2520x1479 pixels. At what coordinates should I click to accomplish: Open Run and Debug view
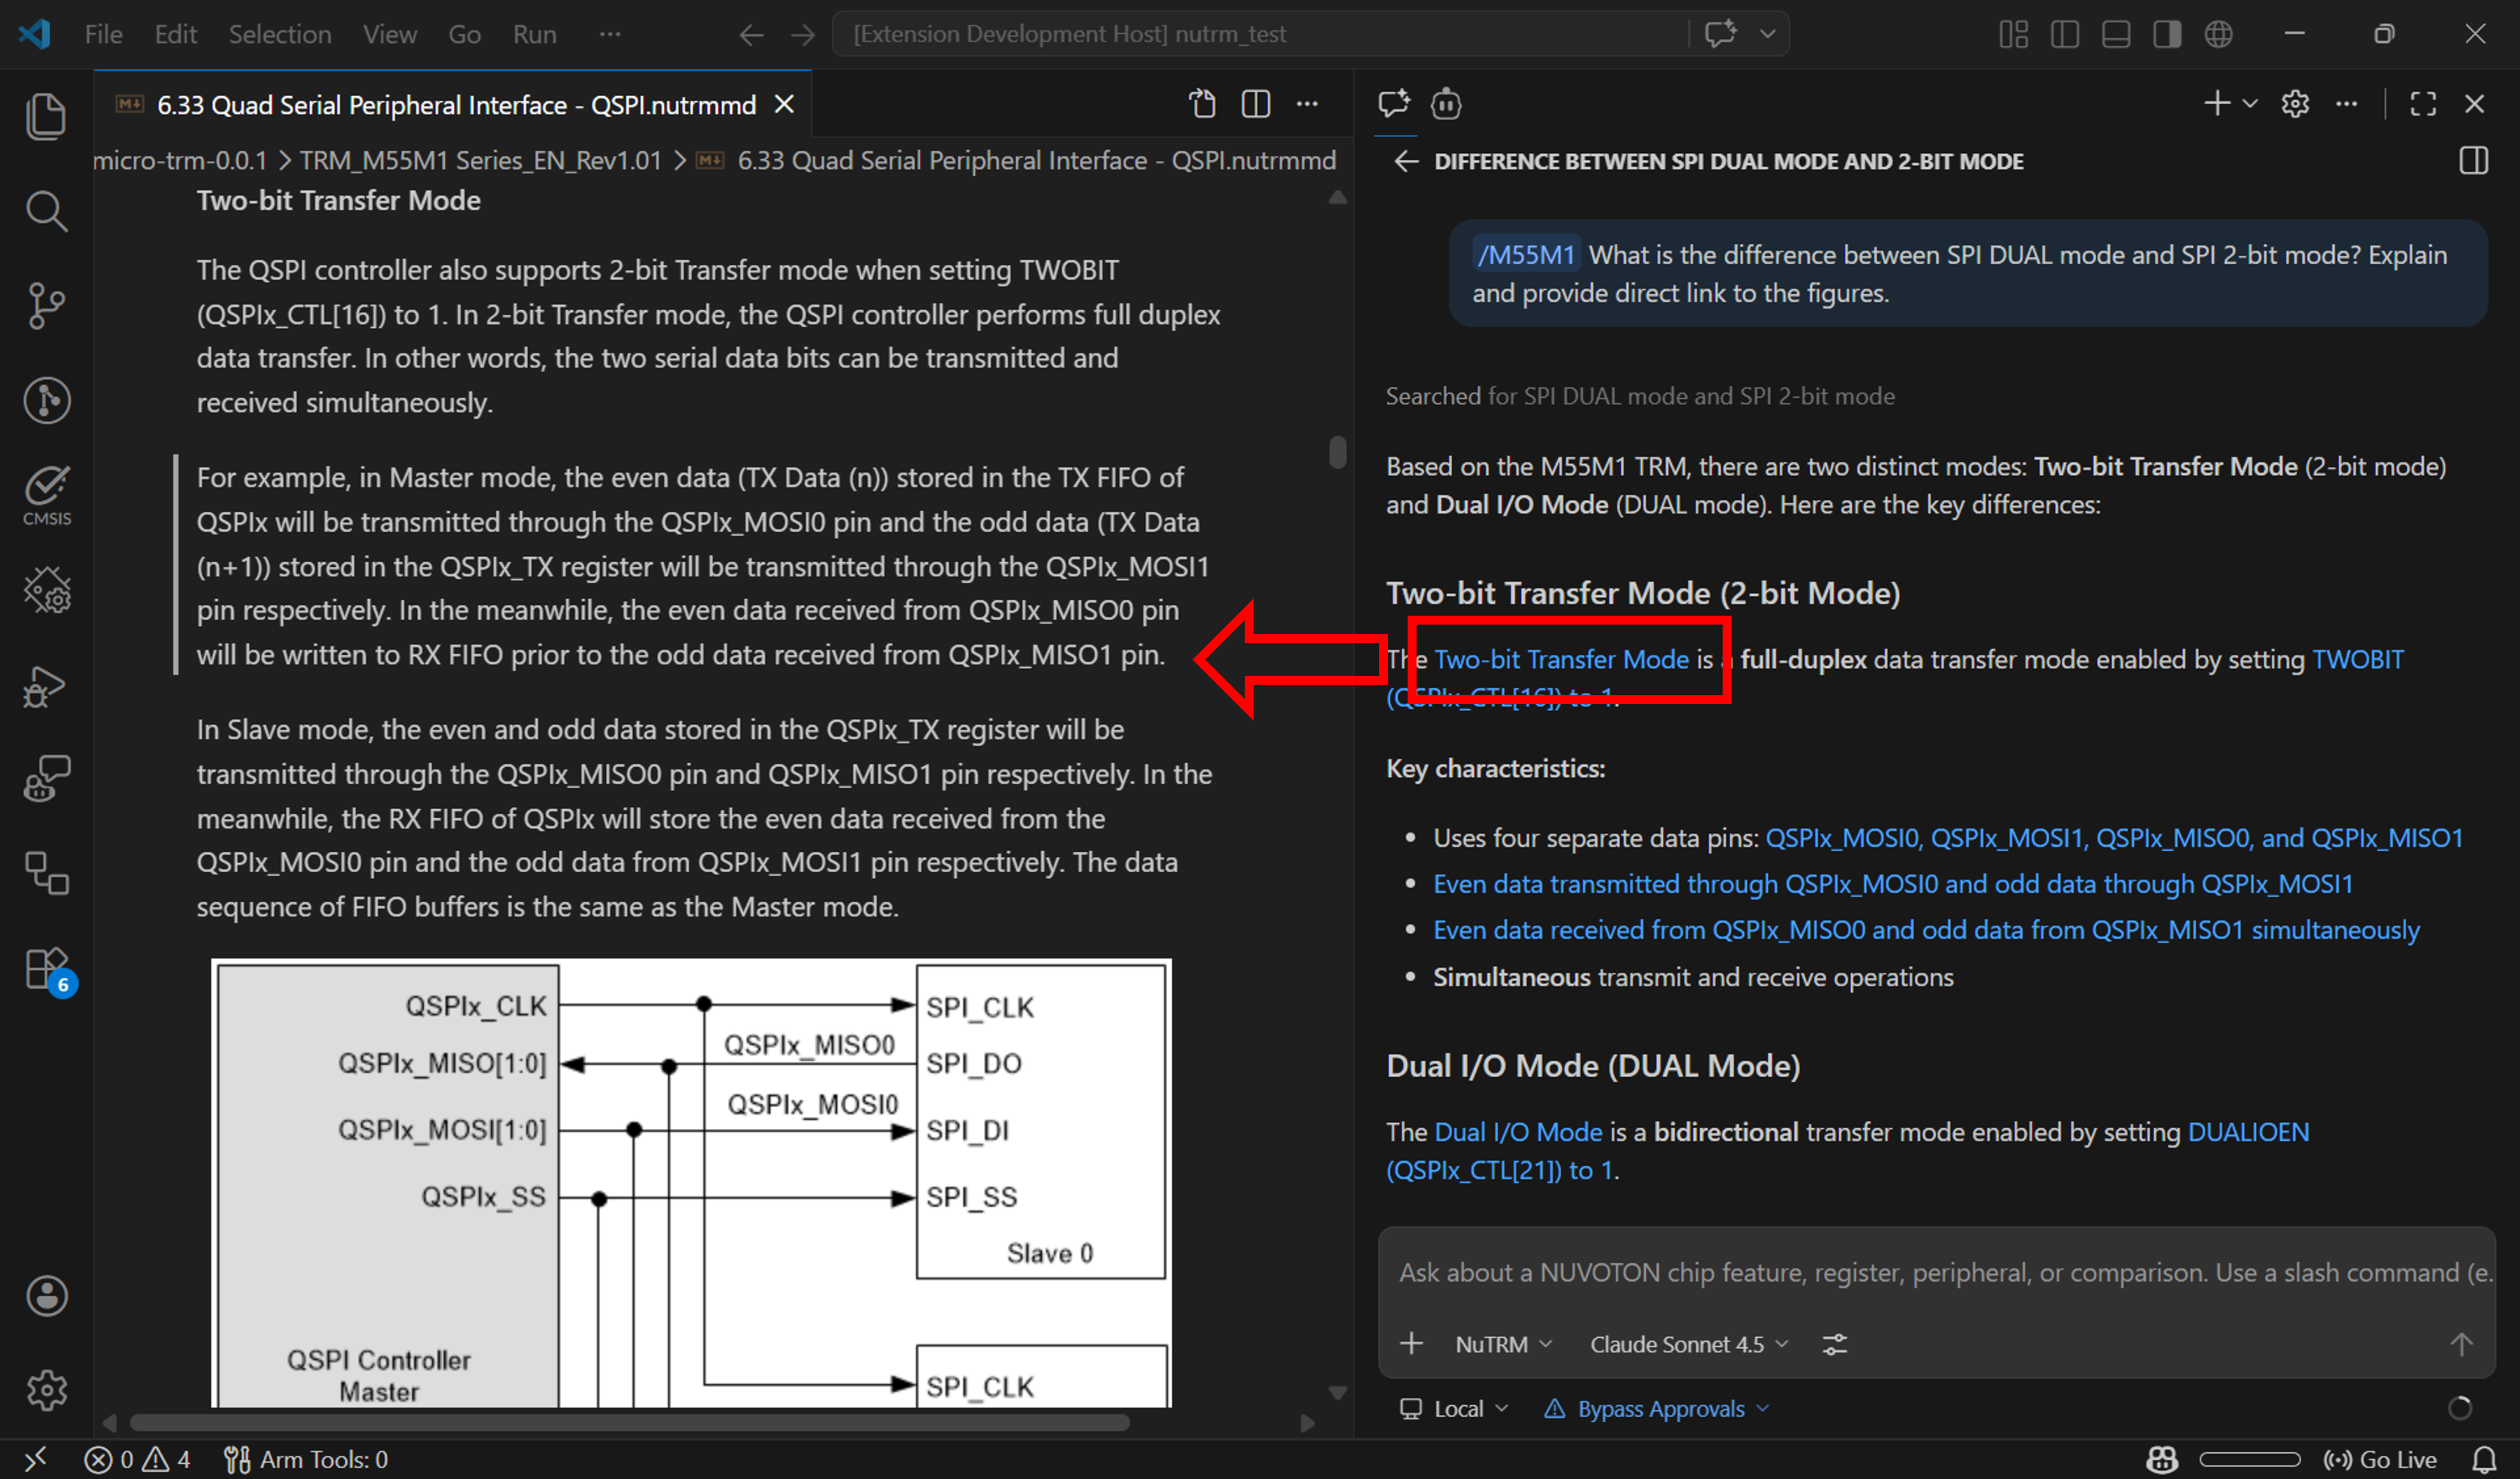pyautogui.click(x=46, y=686)
